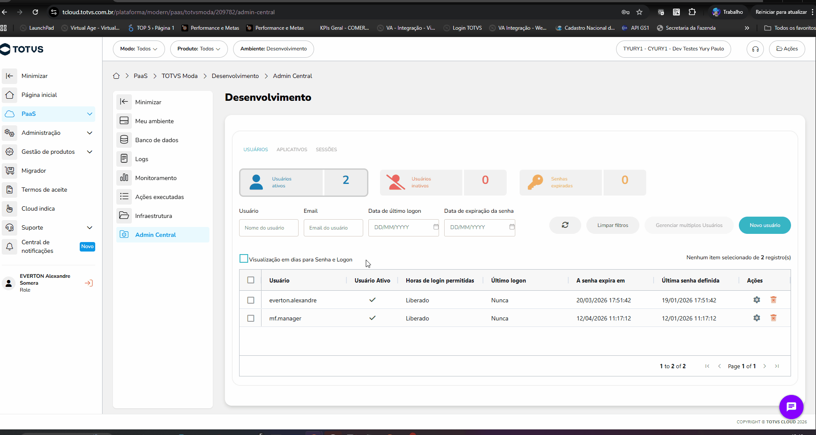
Task: Go to the last page of results
Action: pyautogui.click(x=777, y=366)
